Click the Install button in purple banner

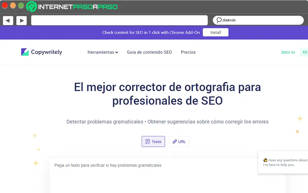point(216,32)
